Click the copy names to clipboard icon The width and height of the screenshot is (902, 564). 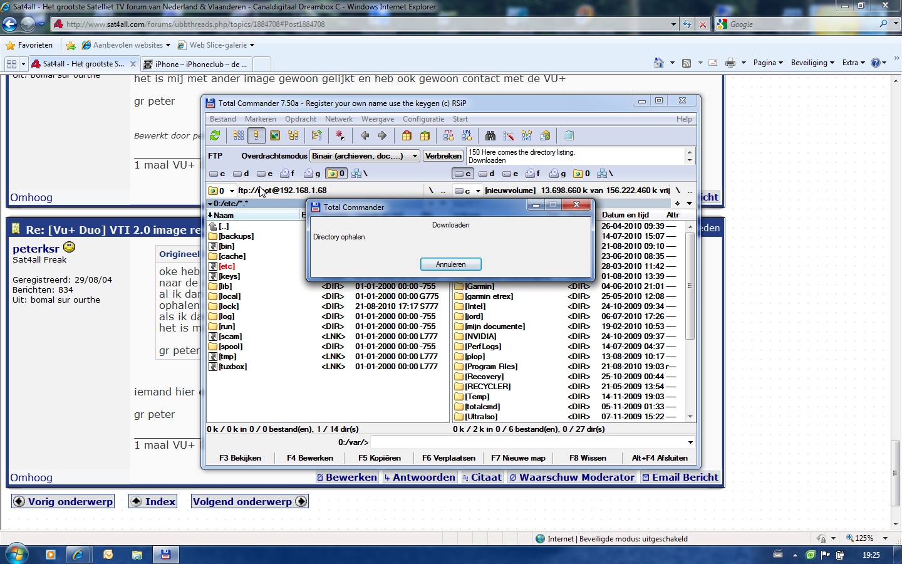[545, 135]
